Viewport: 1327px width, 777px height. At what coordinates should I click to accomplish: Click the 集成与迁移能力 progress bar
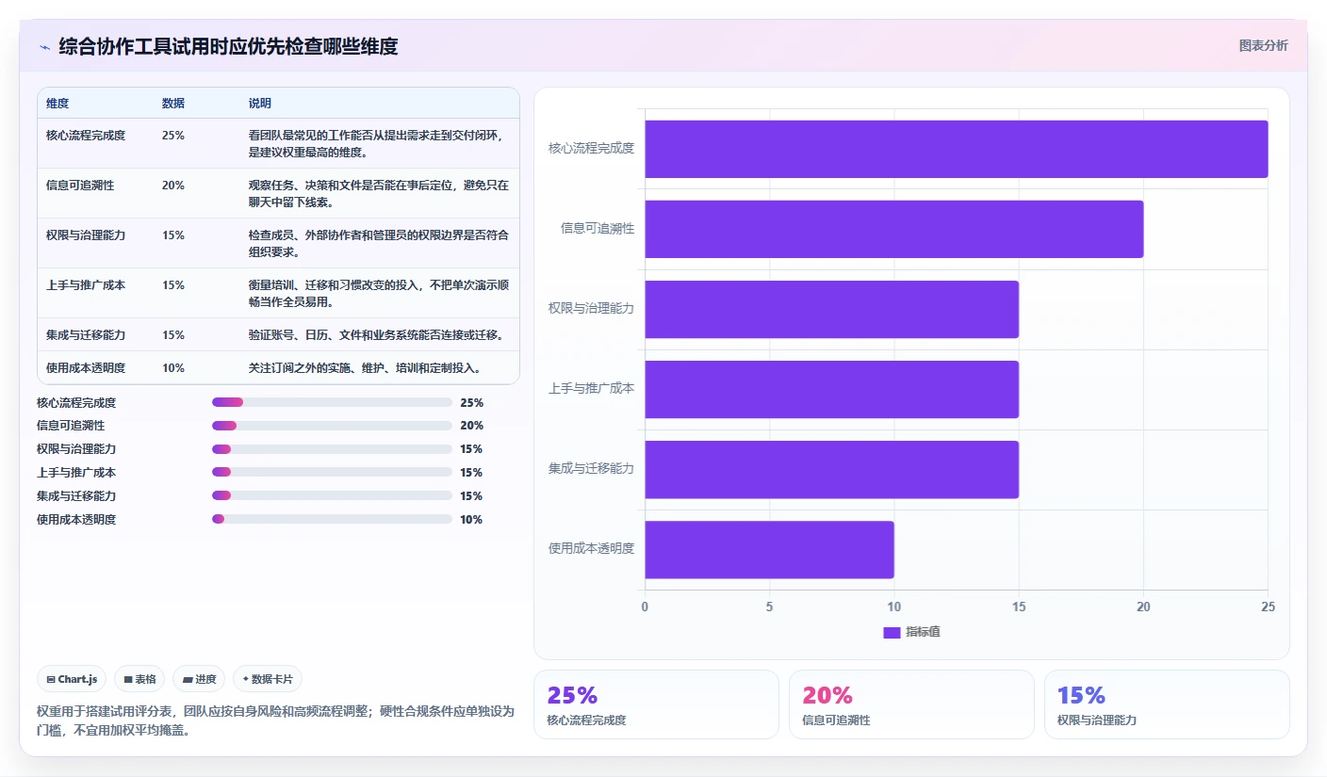point(332,496)
